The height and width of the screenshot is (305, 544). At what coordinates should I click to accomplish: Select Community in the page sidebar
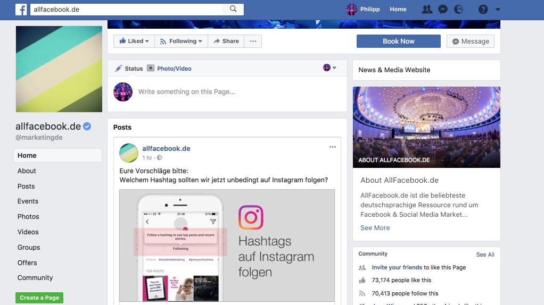click(x=35, y=278)
